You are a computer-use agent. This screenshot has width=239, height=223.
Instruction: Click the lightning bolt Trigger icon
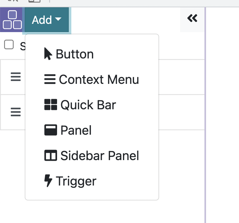click(x=48, y=181)
